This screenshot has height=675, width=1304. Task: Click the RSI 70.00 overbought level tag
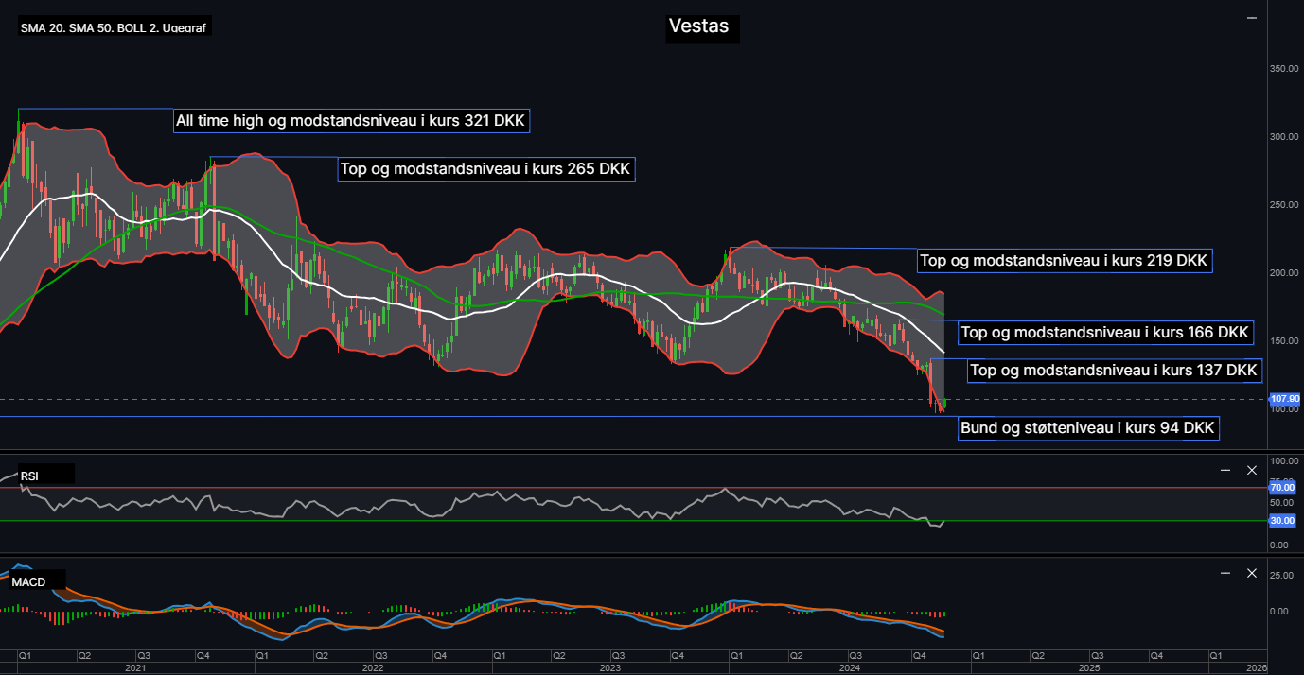1282,488
